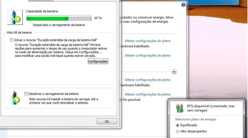Click the battery icon next to Desativar carregamento
This screenshot has height=138, width=248.
tap(15, 98)
